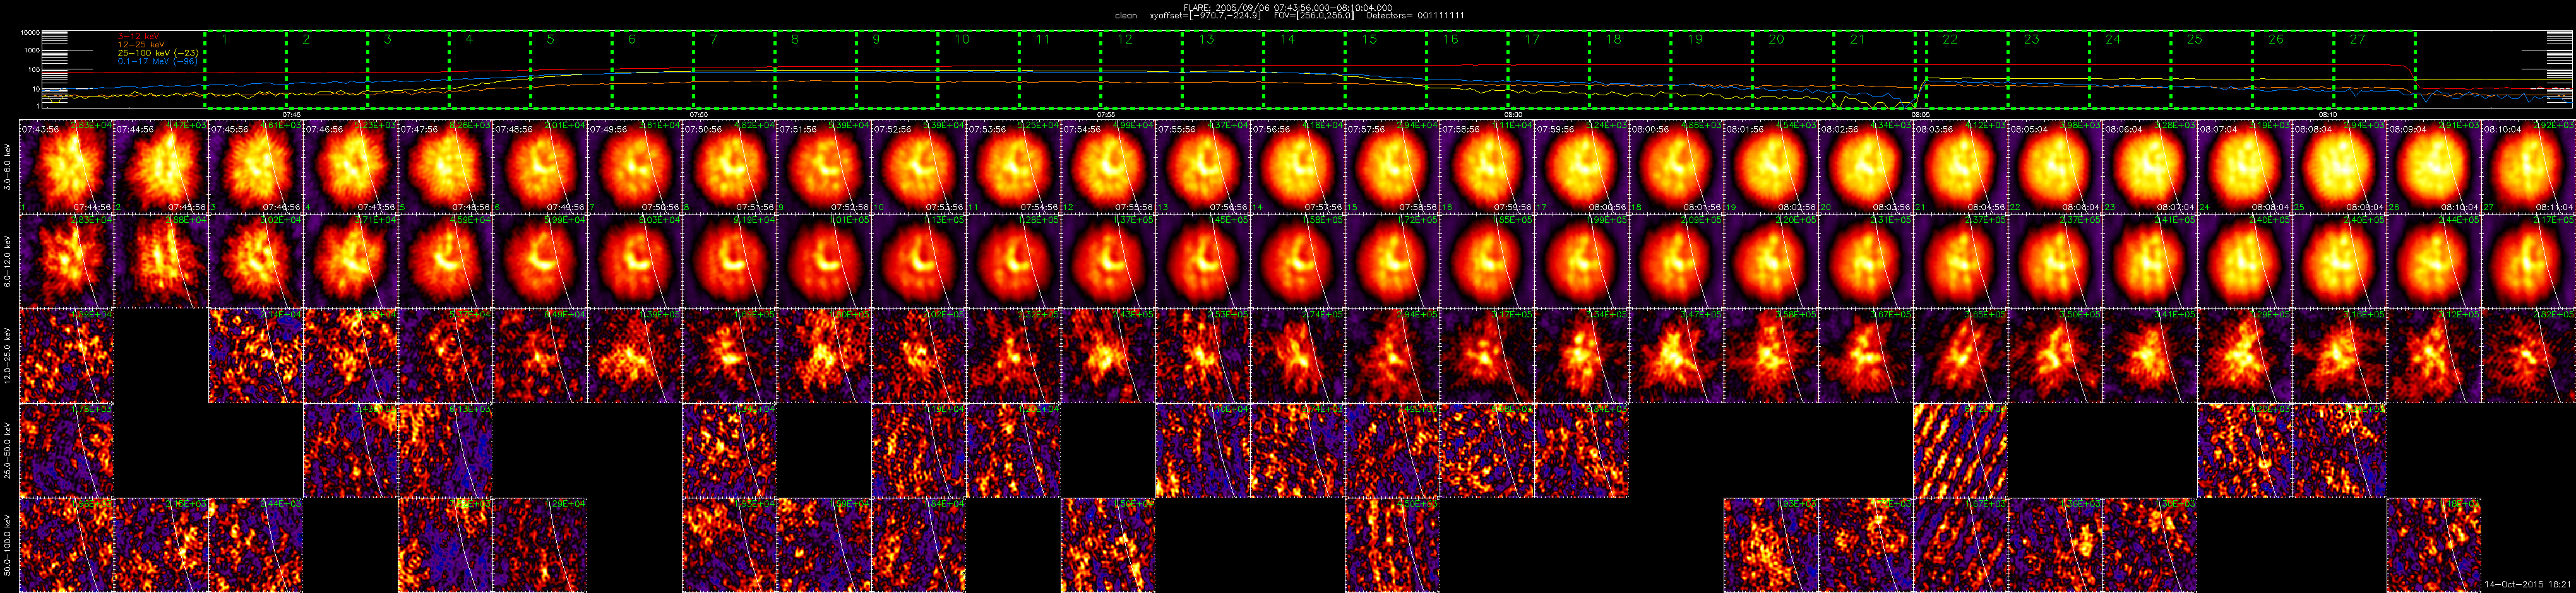Open the 3-6 keV image starting 08:07:04
This screenshot has height=593, width=2576.
pos(2244,168)
